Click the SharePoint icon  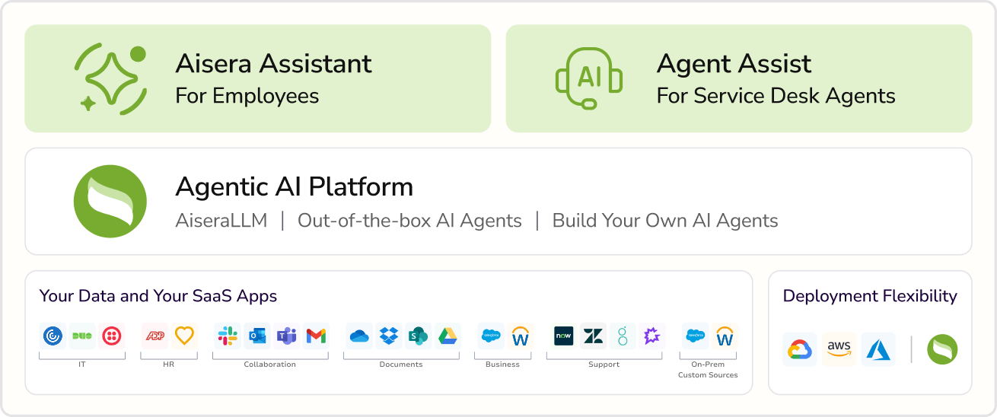418,336
